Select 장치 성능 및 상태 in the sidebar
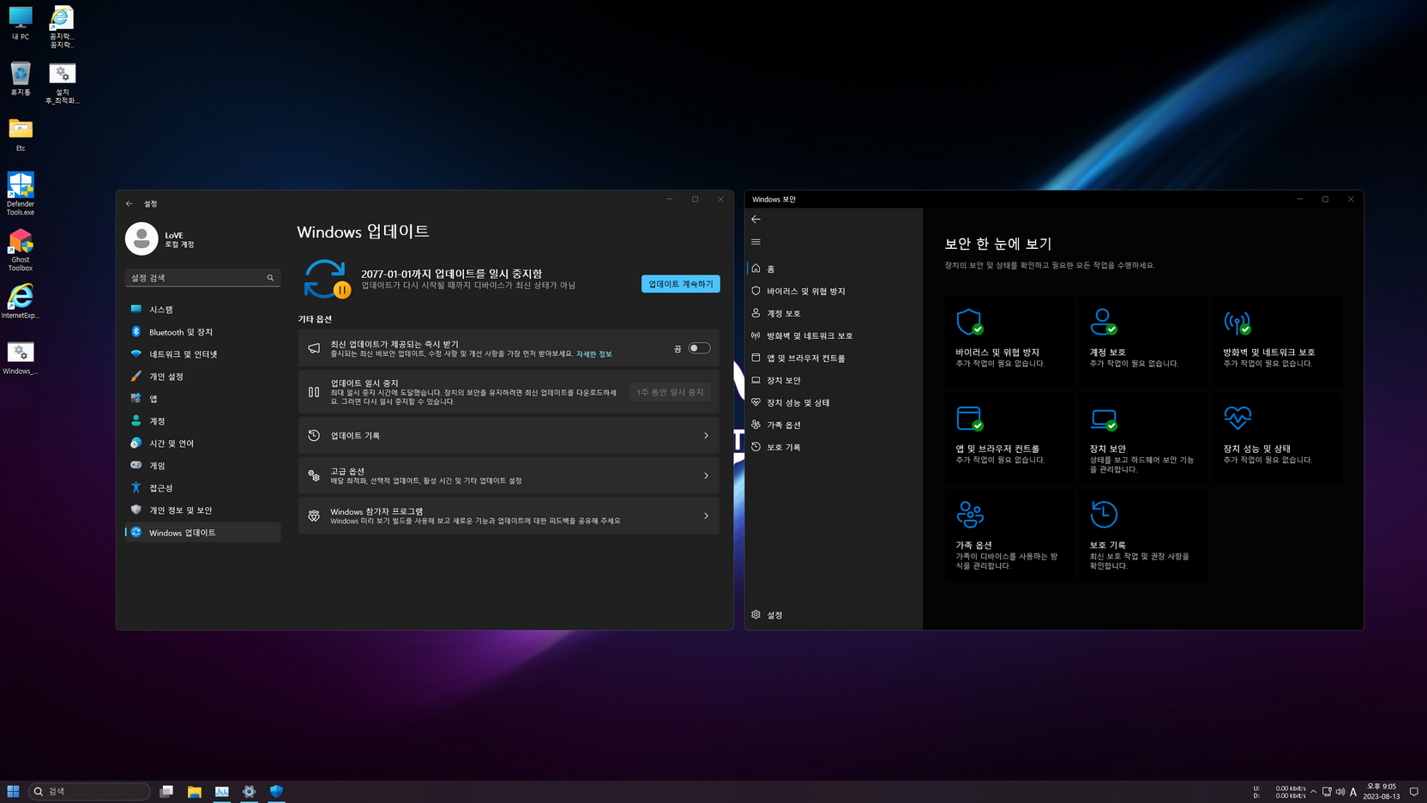The height and width of the screenshot is (803, 1427). coord(834,402)
